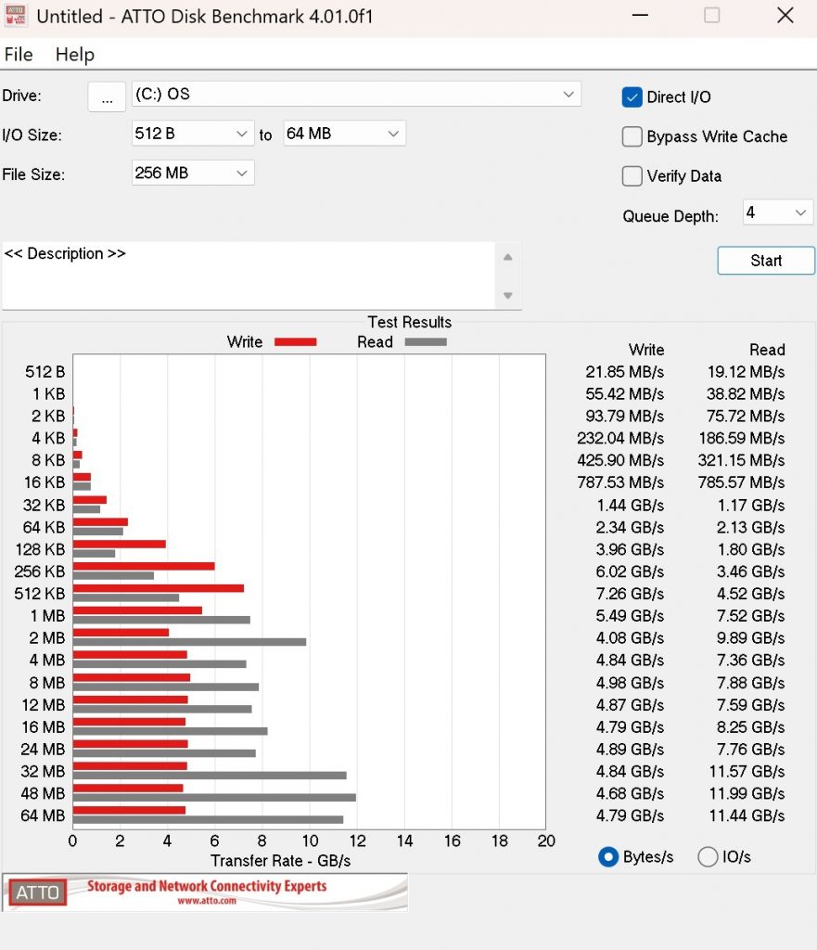The image size is (817, 950).
Task: Click the drive browse "..." button
Action: pos(107,96)
